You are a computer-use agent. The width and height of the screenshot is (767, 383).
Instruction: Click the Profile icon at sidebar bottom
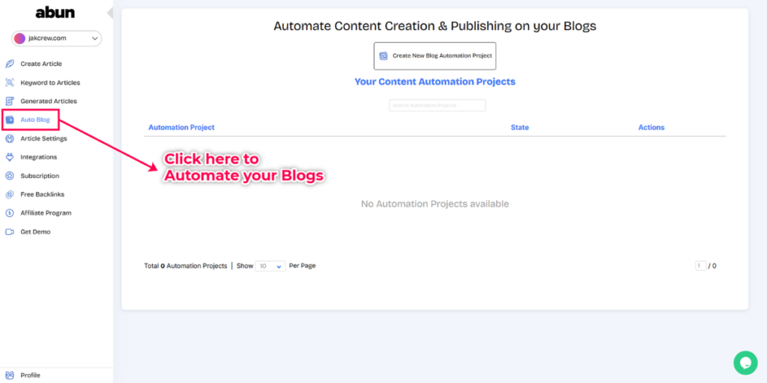[9, 376]
